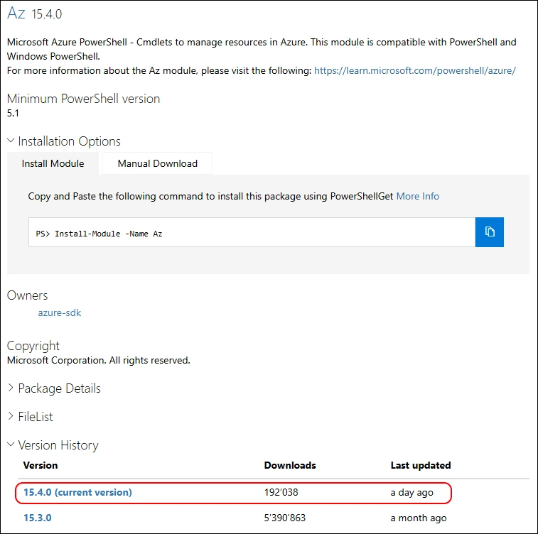Collapse the Version History section
Viewport: 538px width, 534px height.
tap(53, 445)
